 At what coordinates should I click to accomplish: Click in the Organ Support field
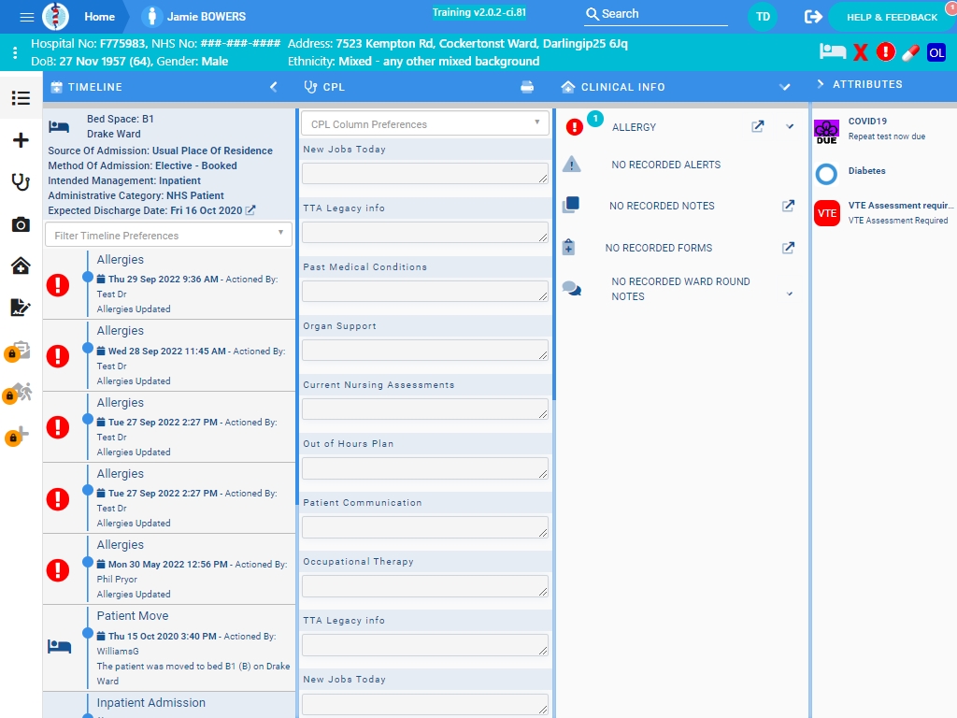click(425, 350)
